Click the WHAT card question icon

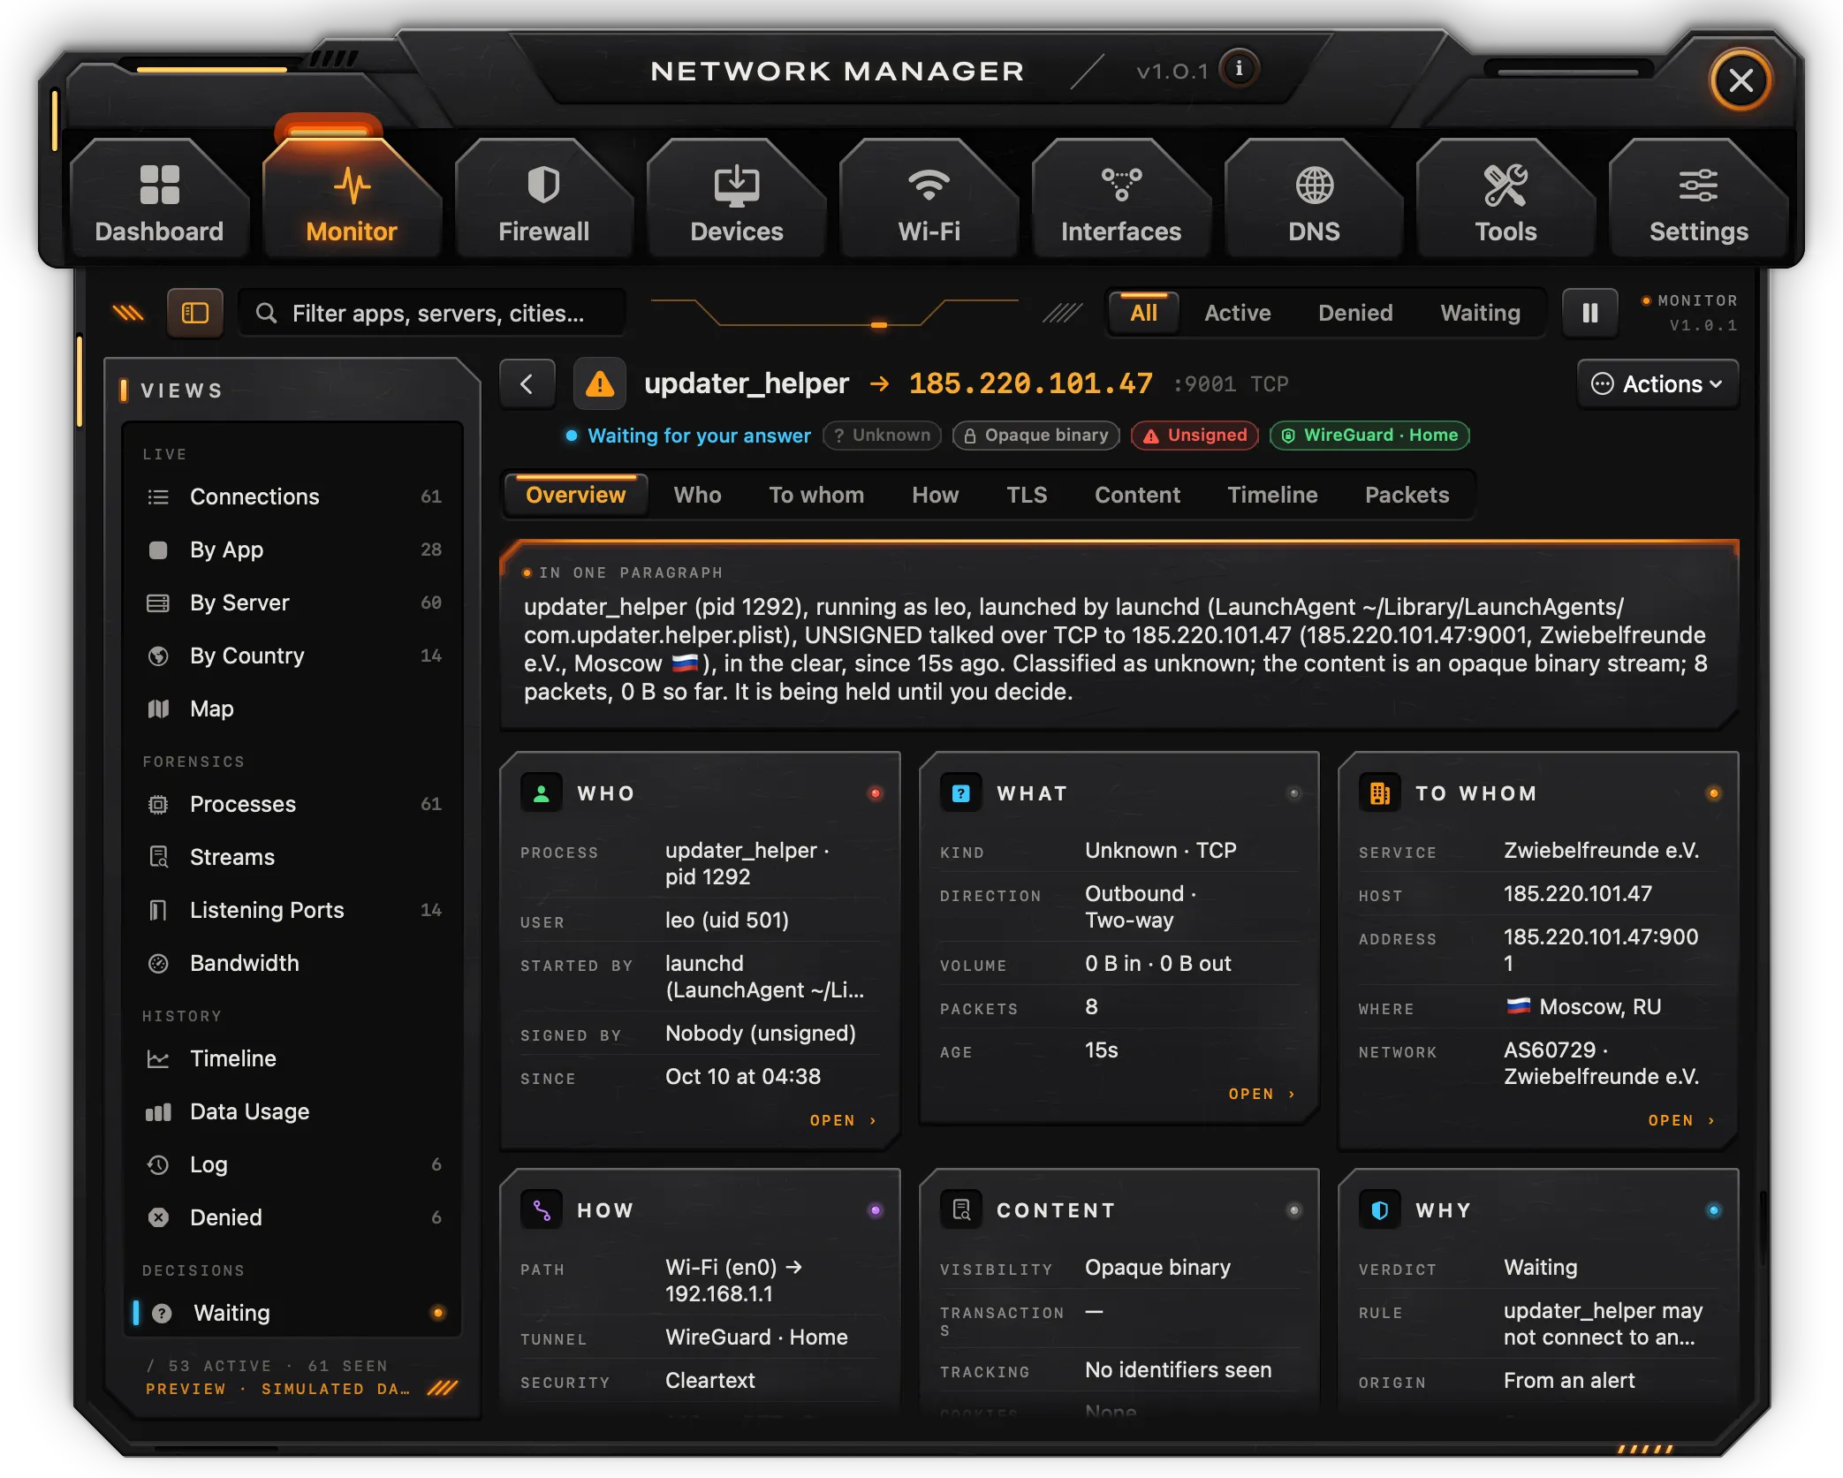[961, 792]
